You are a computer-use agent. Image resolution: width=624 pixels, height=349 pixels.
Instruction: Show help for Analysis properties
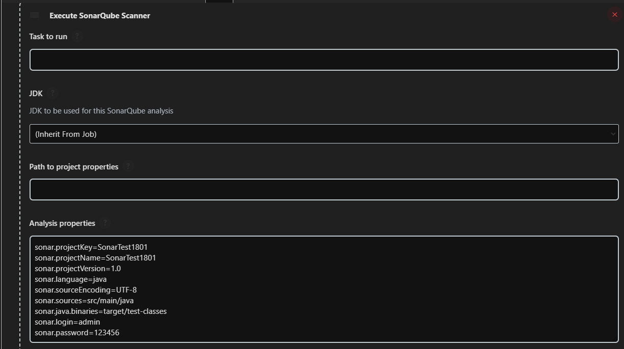(x=105, y=223)
